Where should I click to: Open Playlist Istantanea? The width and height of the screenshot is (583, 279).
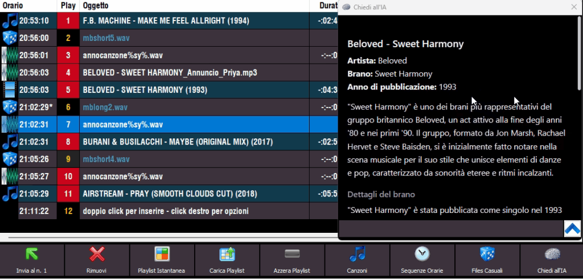pos(162,255)
